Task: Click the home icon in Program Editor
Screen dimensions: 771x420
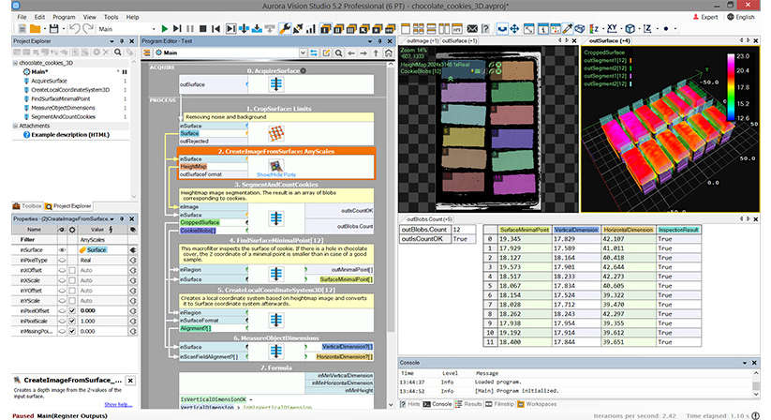Action: [x=389, y=52]
